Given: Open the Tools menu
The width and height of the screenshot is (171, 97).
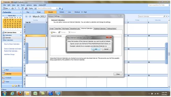Looking at the screenshot, I should 23,5.
